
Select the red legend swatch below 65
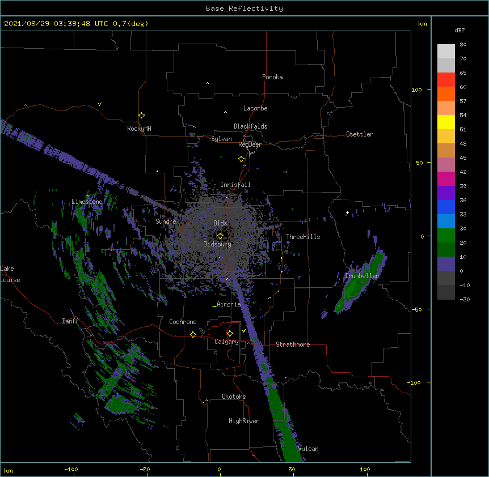click(446, 79)
